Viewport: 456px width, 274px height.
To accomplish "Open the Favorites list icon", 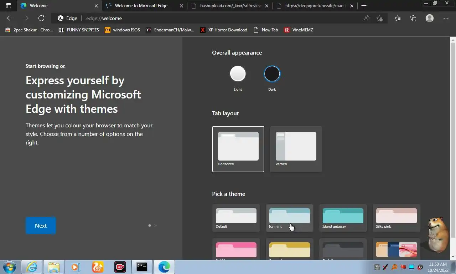I will tap(398, 18).
